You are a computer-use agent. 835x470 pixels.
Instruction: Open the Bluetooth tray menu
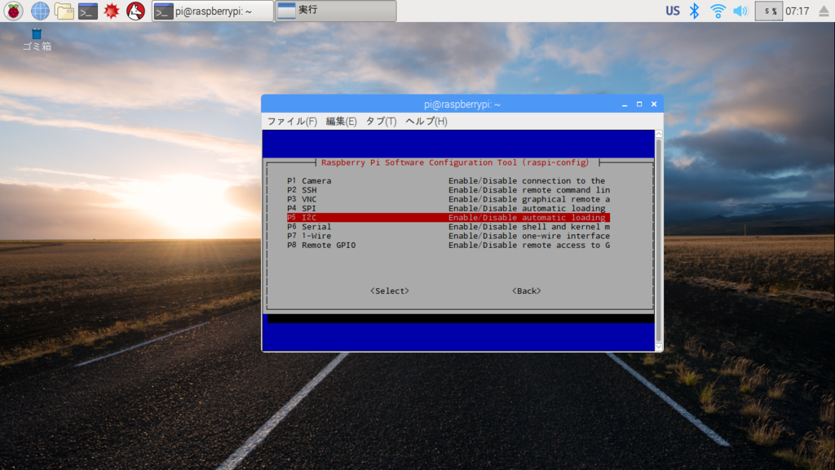tap(695, 11)
